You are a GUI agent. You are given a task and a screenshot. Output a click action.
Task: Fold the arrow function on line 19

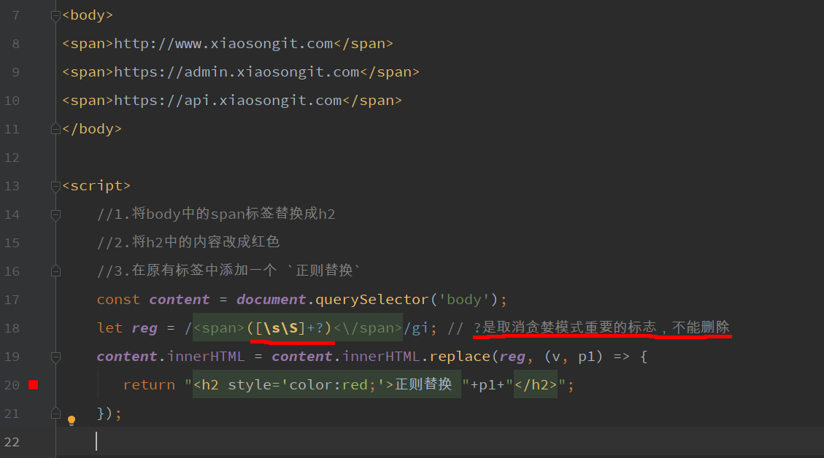pos(55,357)
